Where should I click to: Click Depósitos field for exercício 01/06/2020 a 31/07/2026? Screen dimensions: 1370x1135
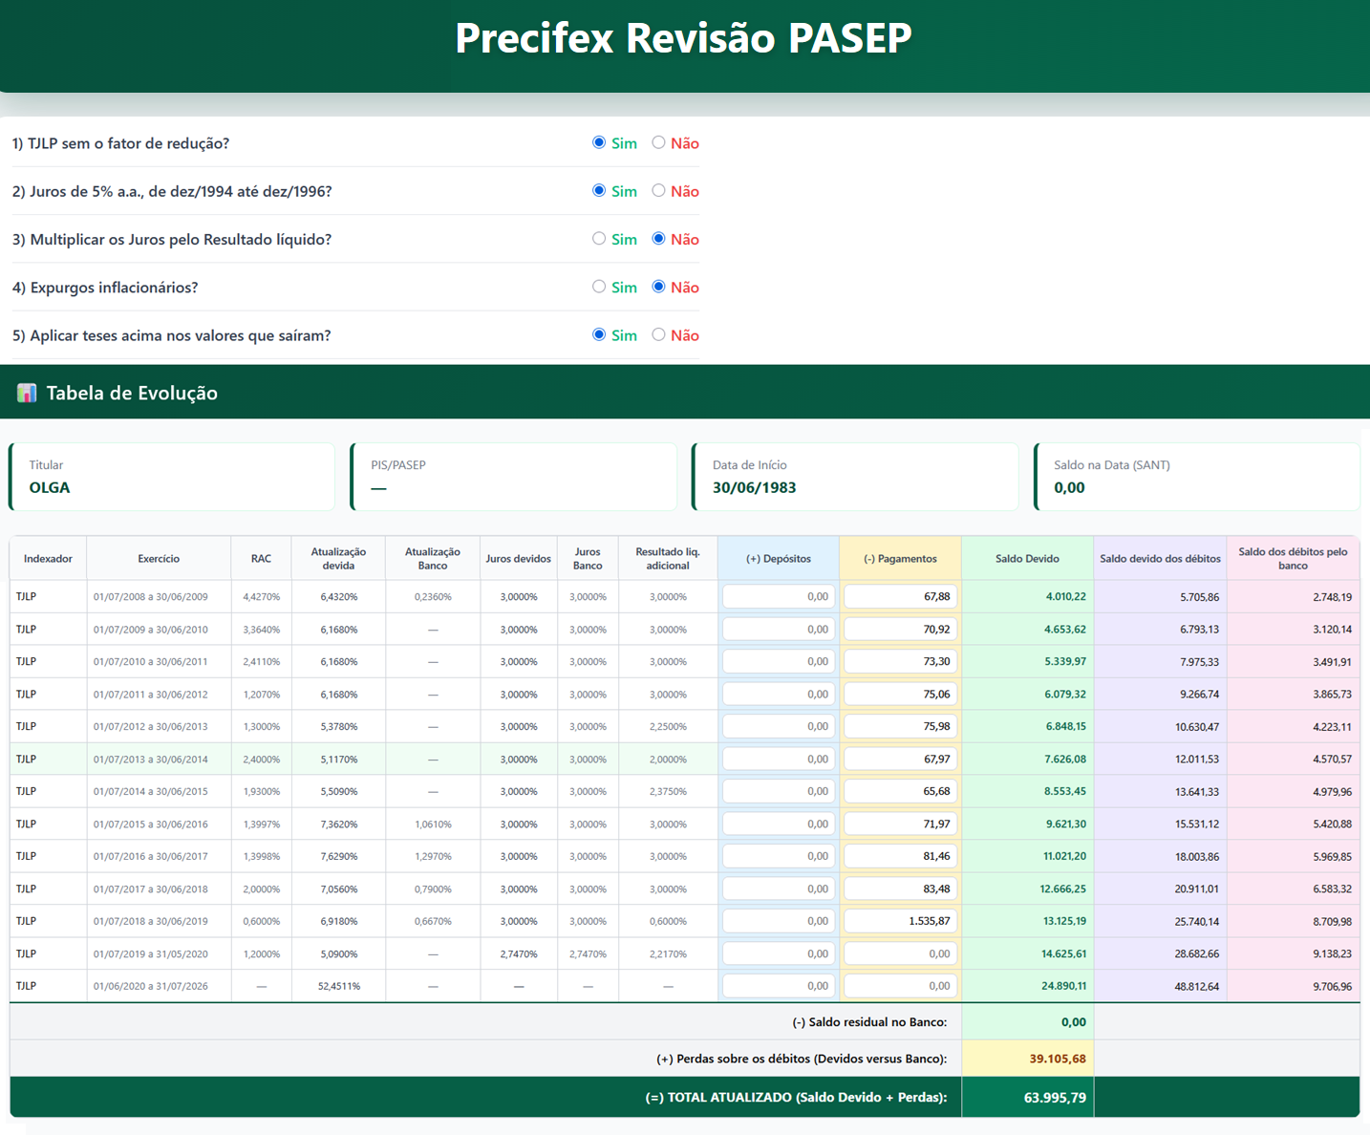(779, 986)
